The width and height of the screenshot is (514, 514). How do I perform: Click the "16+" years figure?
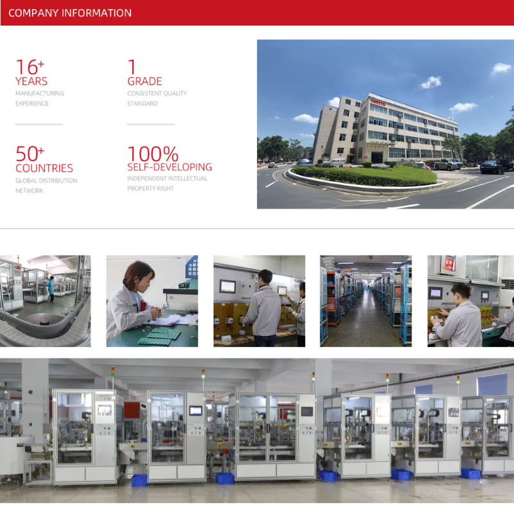[30, 67]
